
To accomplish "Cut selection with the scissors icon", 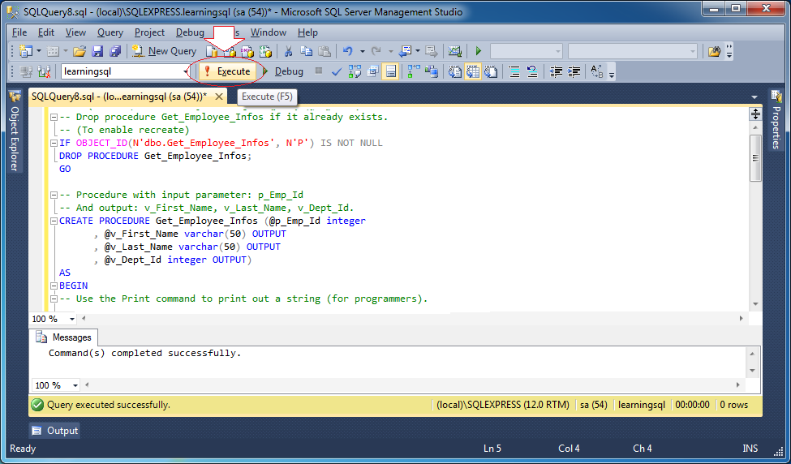I will [288, 51].
